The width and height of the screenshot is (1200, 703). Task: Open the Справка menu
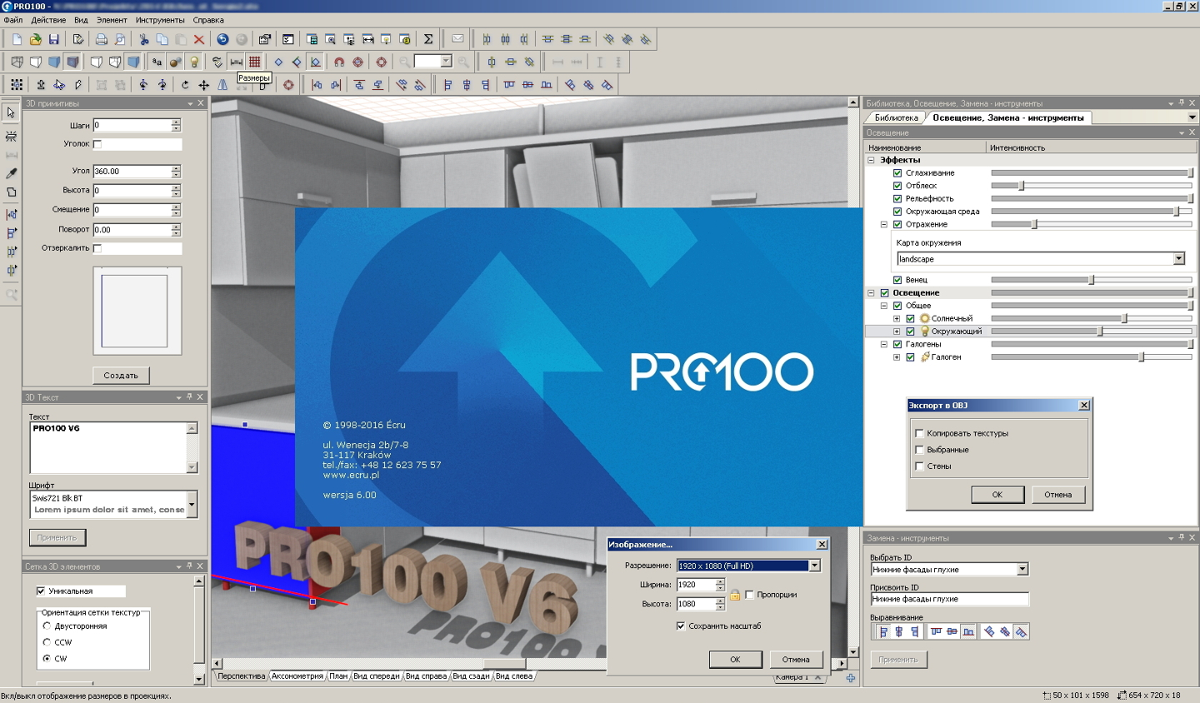[x=208, y=20]
